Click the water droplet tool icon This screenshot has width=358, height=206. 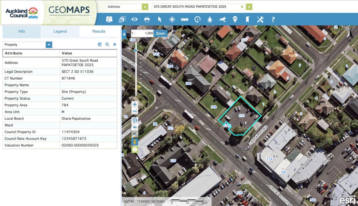pyautogui.click(x=210, y=19)
